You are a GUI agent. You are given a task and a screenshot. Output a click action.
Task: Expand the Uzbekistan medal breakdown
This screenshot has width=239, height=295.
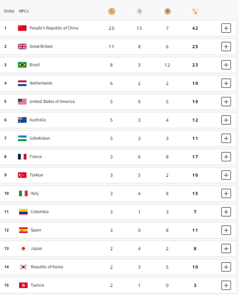click(226, 139)
